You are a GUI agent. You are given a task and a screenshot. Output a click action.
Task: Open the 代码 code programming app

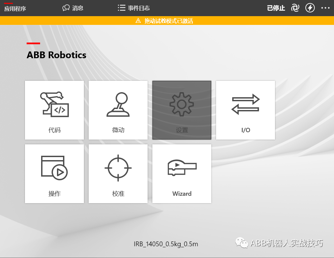(x=54, y=110)
